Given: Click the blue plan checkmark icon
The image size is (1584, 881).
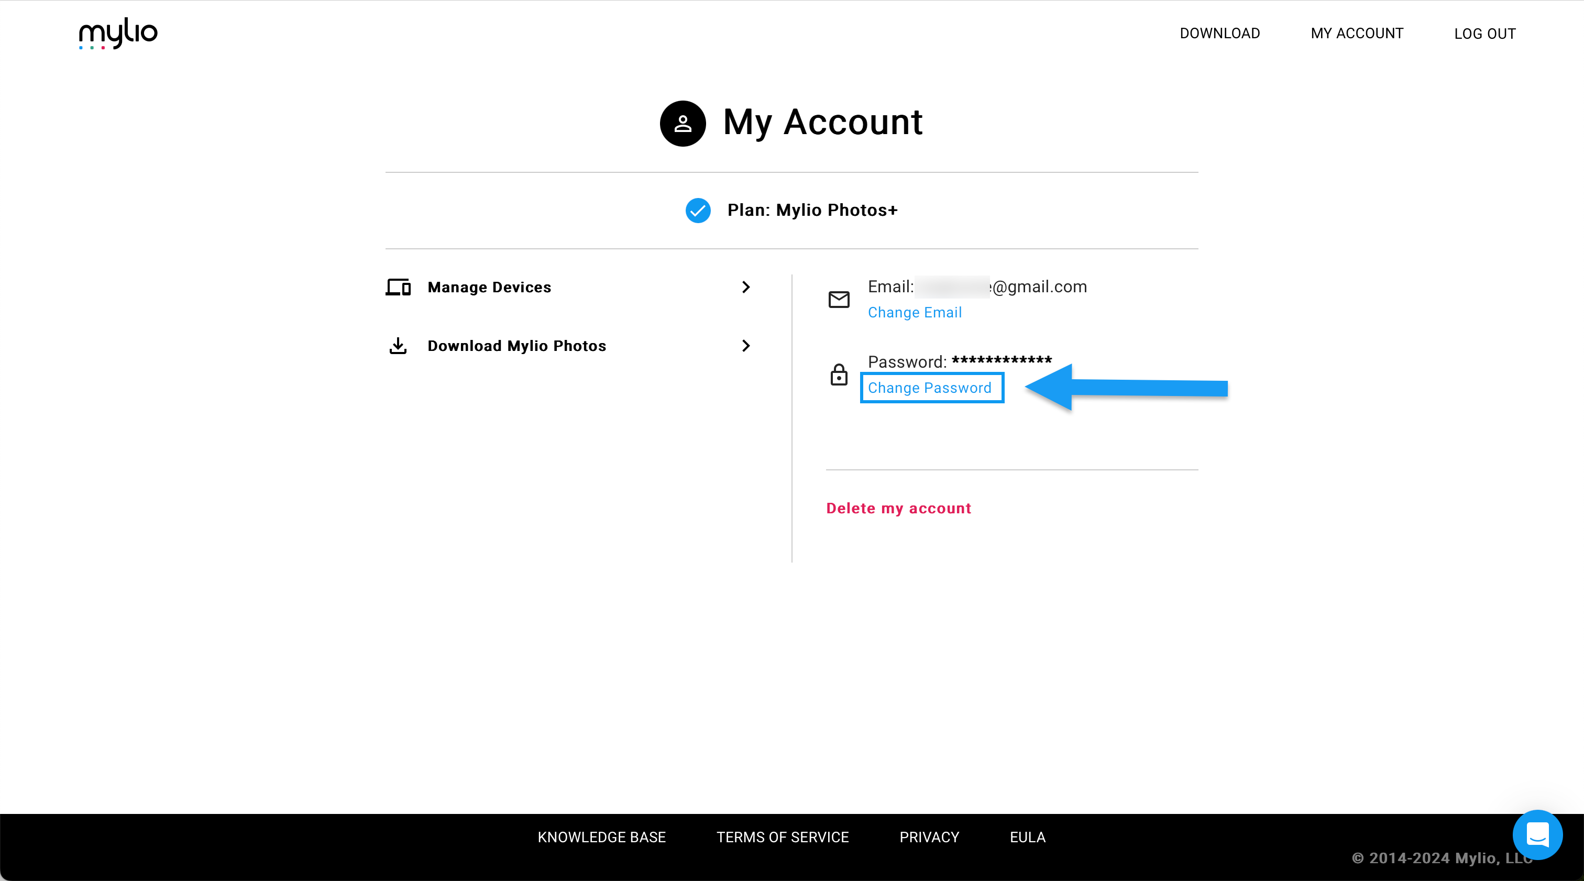Looking at the screenshot, I should tap(698, 211).
